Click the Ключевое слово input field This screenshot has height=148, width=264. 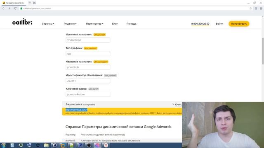click(88, 94)
